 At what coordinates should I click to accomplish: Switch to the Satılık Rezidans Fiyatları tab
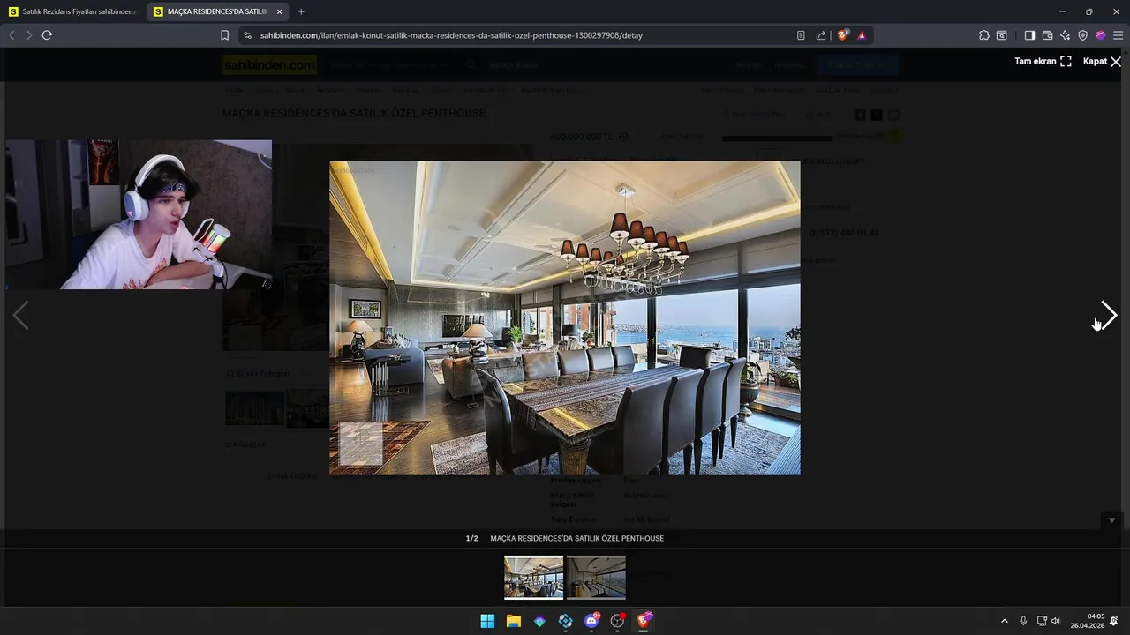point(72,11)
